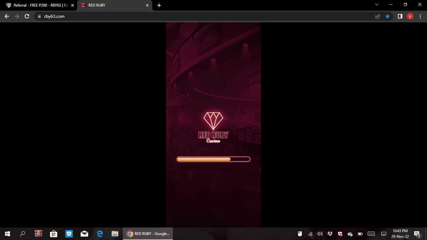This screenshot has height=240, width=427.
Task: Close the Referral - FREE P200 tab
Action: (73, 5)
